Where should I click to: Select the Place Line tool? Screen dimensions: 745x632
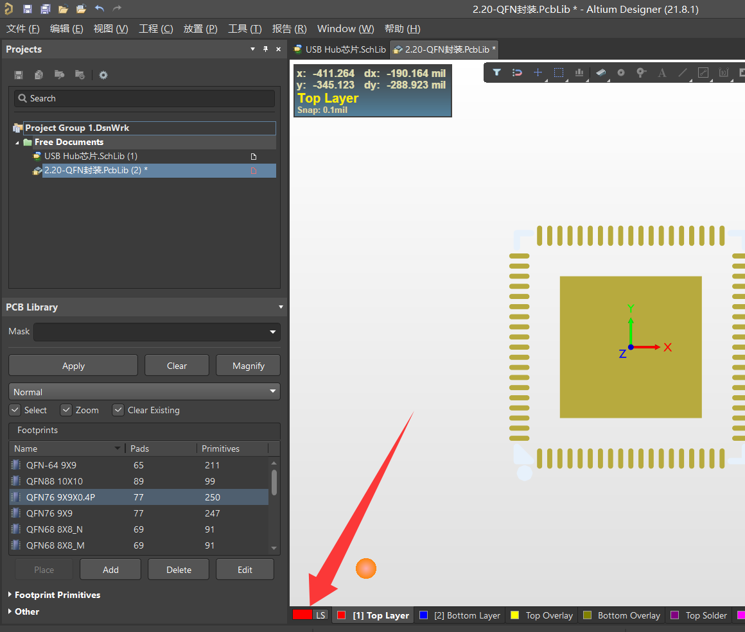pyautogui.click(x=682, y=73)
